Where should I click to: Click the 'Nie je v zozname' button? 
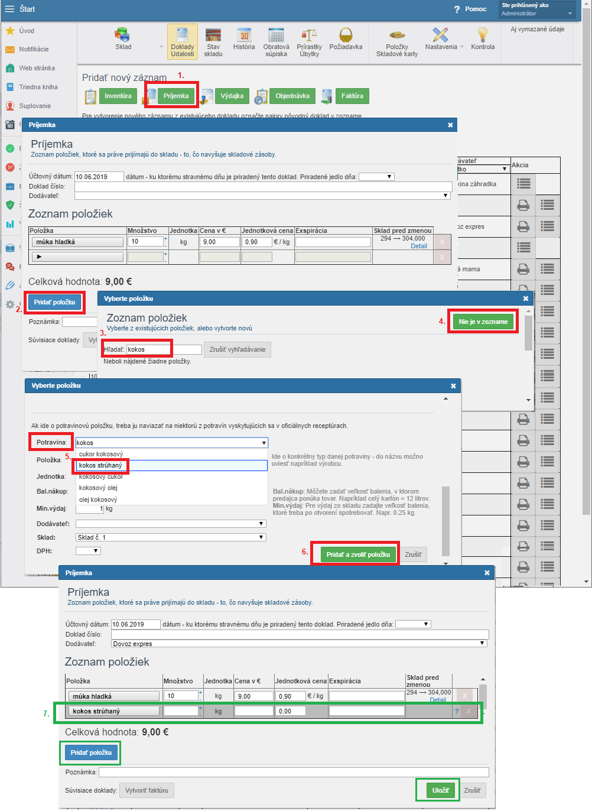point(483,322)
